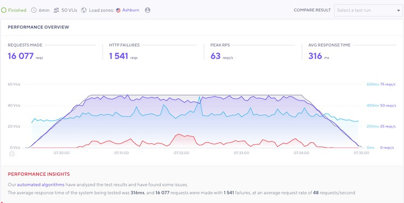The image size is (404, 203).
Task: Open the Ashburn load zone link
Action: click(x=131, y=10)
